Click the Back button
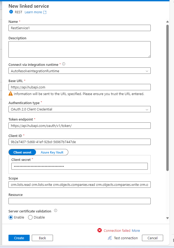Viewport: 174px width, 248px height. coord(42,238)
